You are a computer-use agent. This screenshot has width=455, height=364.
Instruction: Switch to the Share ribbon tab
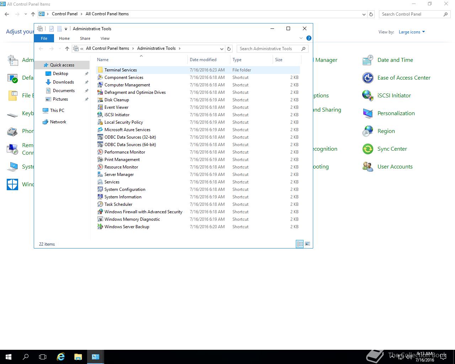[85, 38]
